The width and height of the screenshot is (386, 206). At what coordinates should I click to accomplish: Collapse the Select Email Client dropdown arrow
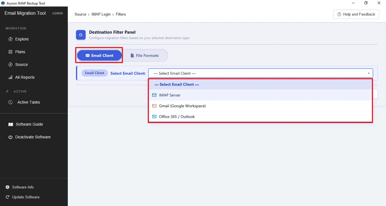368,73
